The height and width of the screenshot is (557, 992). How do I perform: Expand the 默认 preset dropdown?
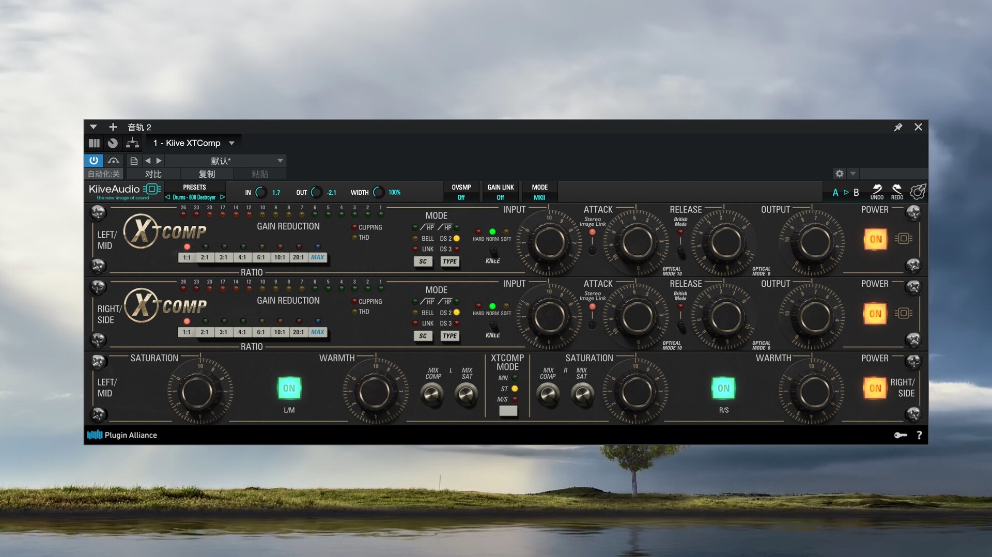coord(280,161)
